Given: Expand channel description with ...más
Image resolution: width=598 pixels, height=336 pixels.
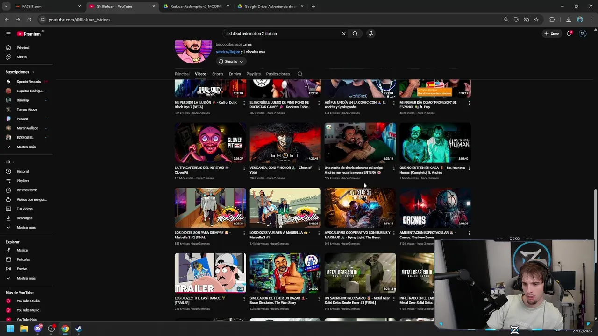Looking at the screenshot, I should coord(247,45).
